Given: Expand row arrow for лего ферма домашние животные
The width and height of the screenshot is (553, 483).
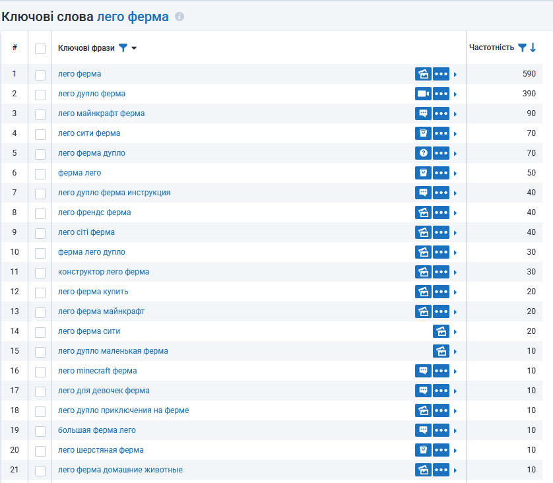Looking at the screenshot, I should point(455,470).
